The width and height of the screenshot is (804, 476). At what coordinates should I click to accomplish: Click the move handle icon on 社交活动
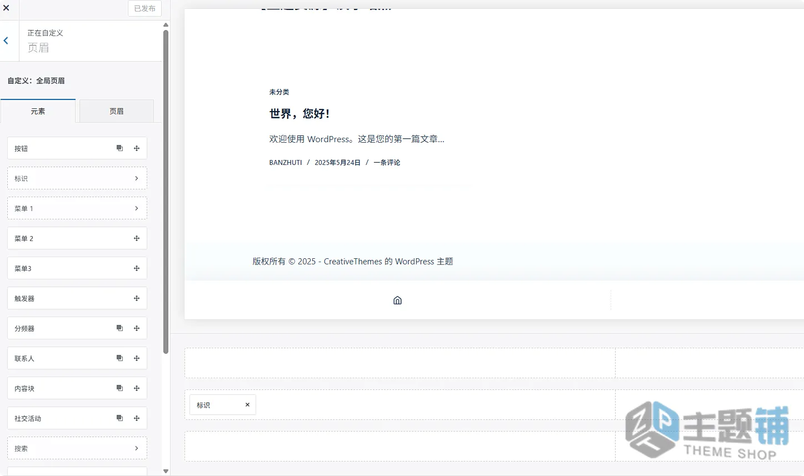pos(137,418)
